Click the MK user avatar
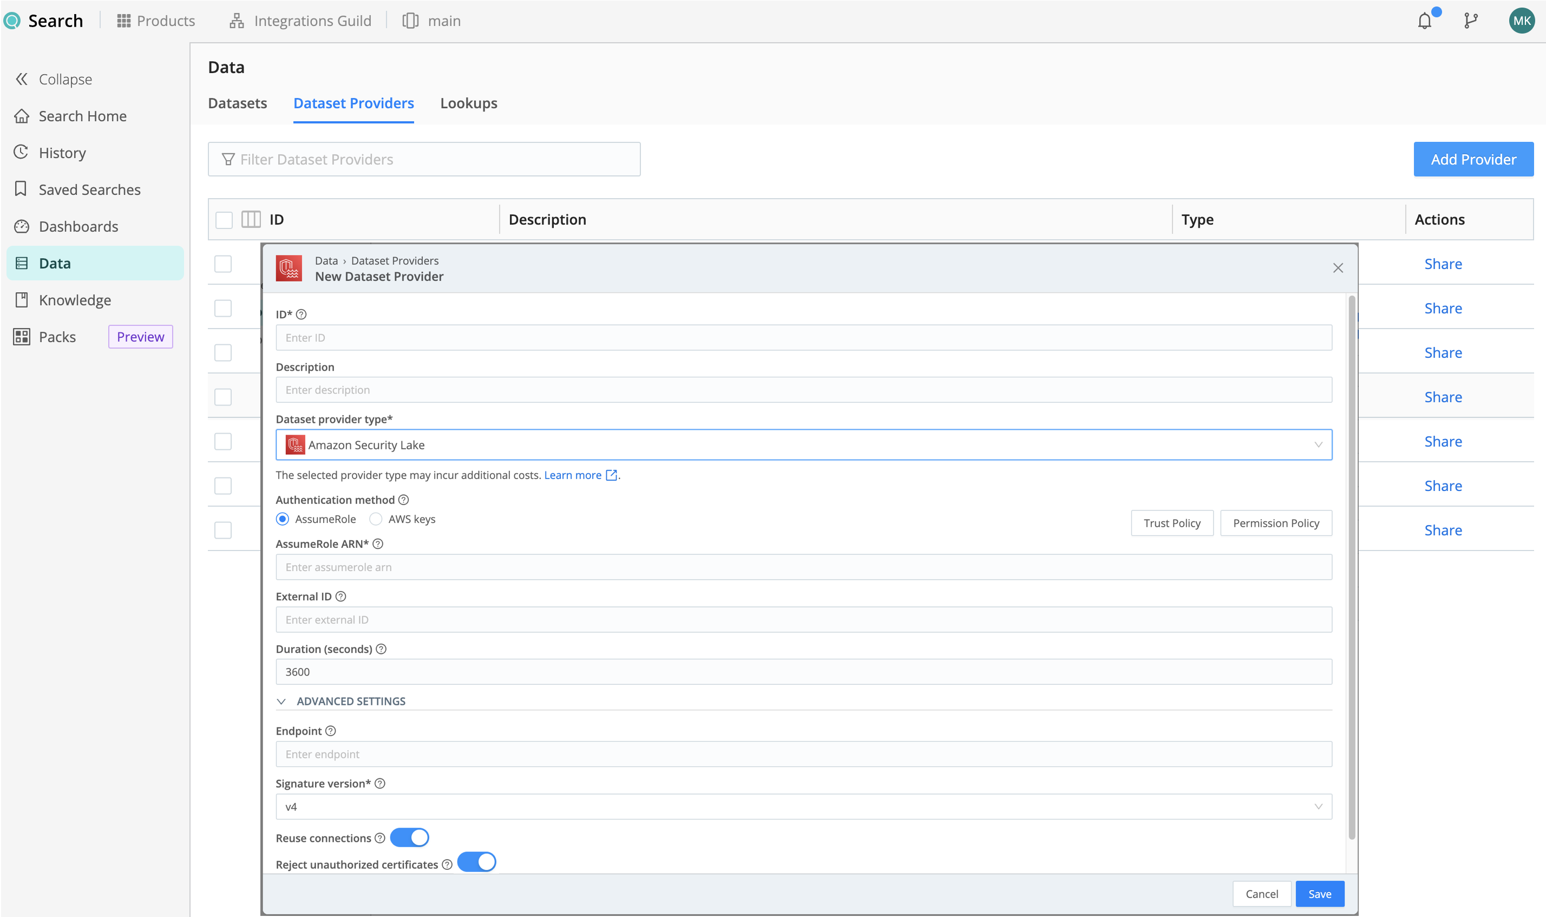Image resolution: width=1546 pixels, height=917 pixels. 1522,21
